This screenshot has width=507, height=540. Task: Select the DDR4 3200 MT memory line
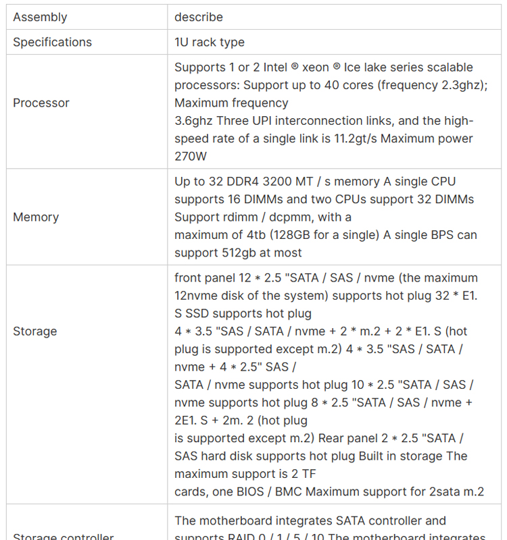coord(315,181)
